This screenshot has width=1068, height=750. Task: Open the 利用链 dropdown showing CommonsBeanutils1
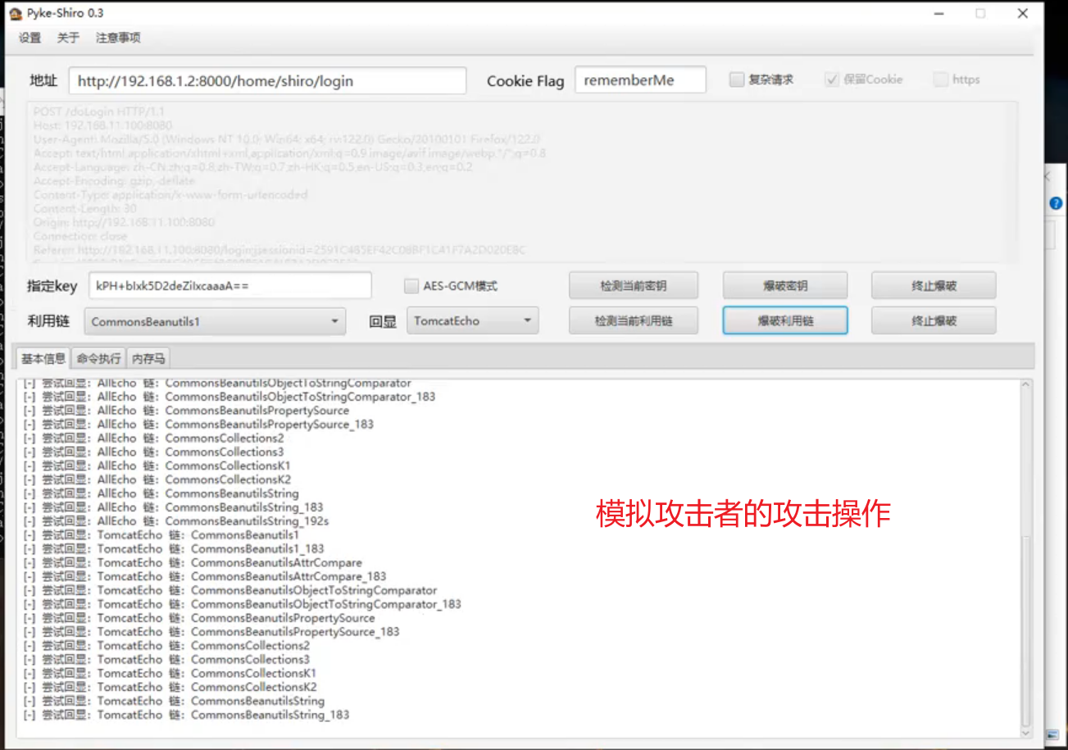pos(215,321)
